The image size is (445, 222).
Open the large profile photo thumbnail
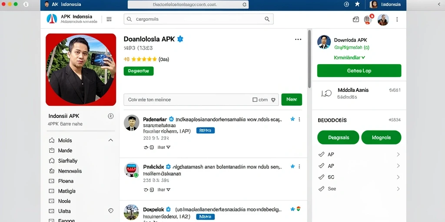pyautogui.click(x=81, y=70)
